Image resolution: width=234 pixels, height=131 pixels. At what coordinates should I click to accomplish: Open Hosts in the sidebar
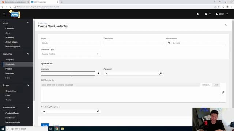(x=8, y=78)
